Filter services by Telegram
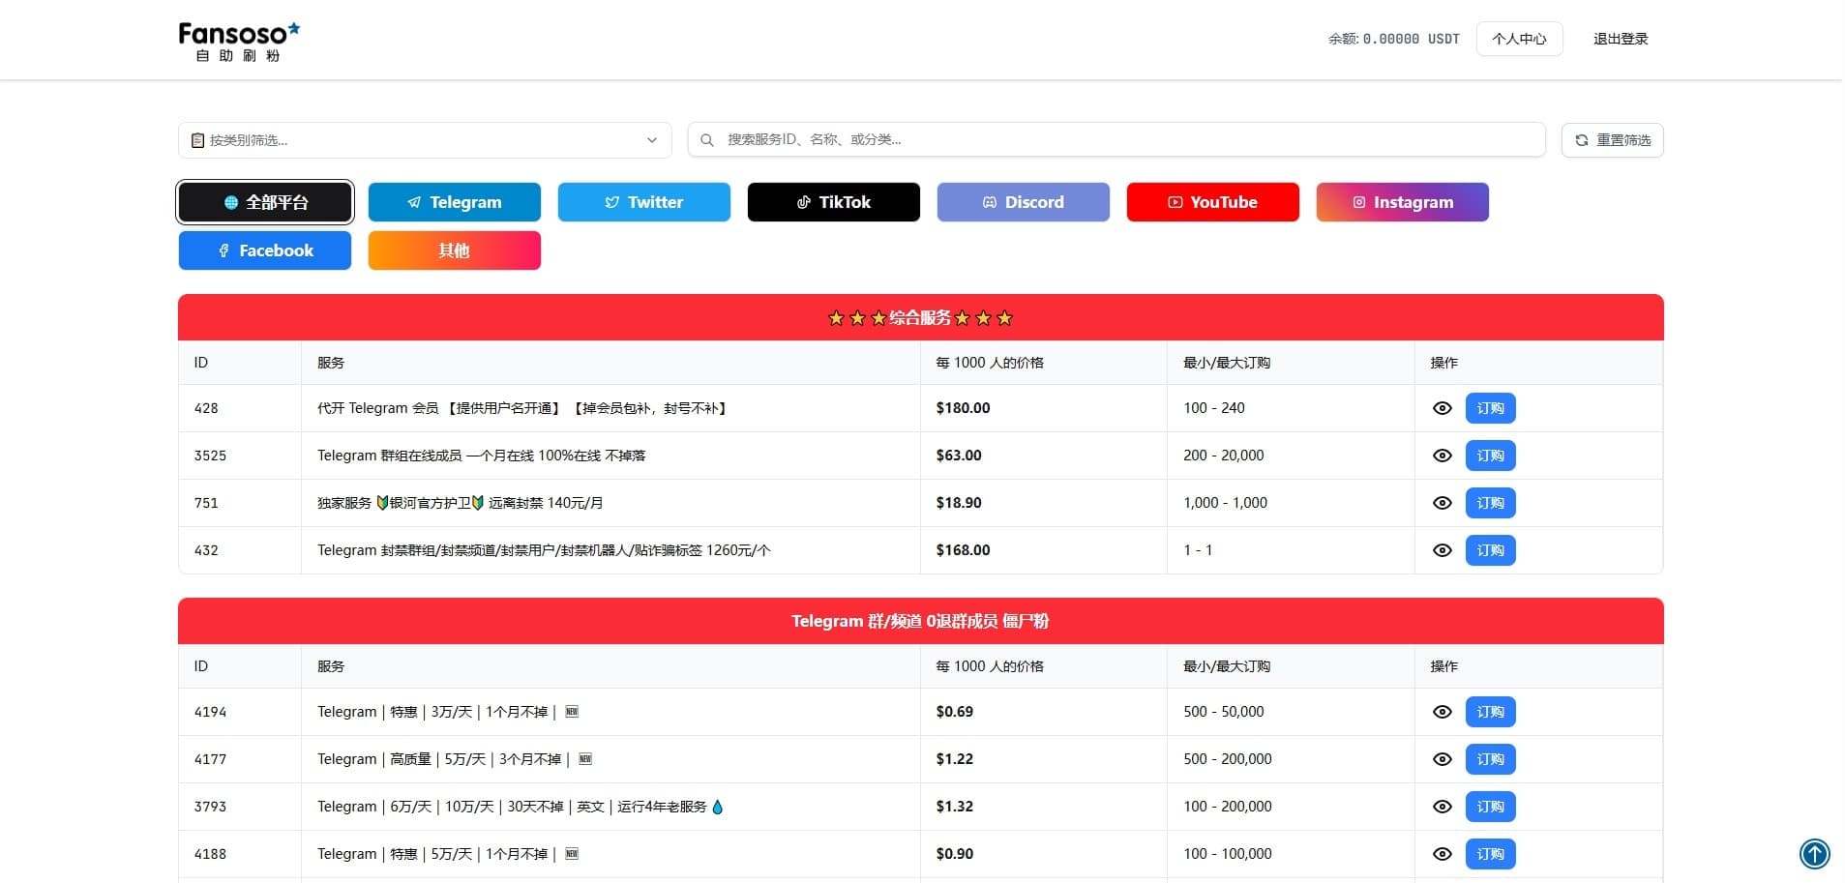 click(455, 202)
